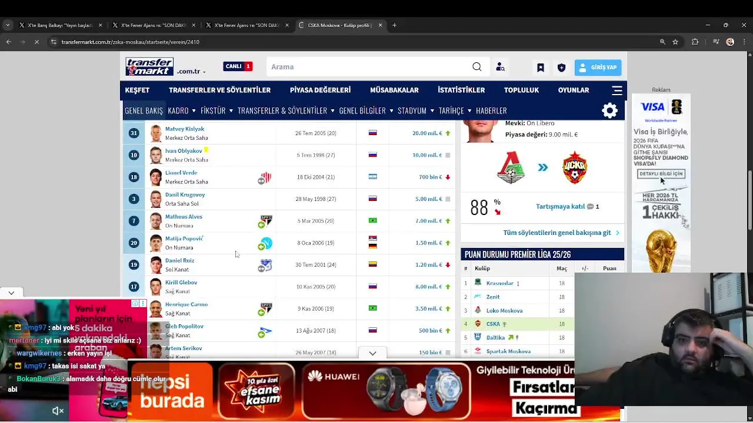Open the hamburger menu icon

pos(617,90)
